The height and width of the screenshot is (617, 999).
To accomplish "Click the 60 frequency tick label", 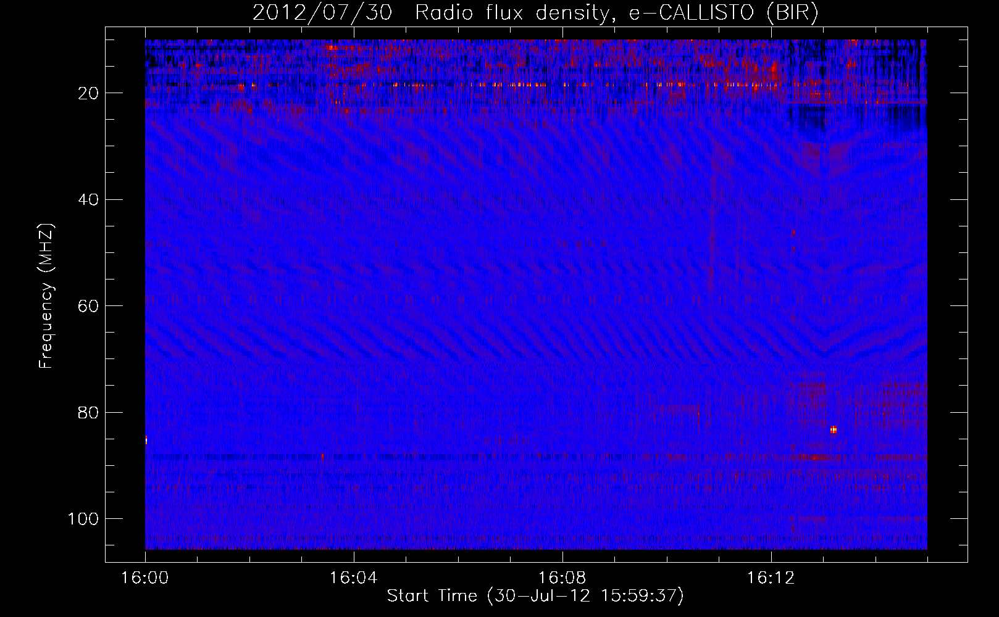I will pyautogui.click(x=88, y=306).
